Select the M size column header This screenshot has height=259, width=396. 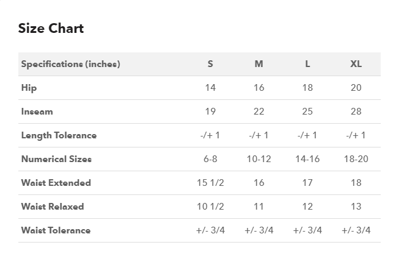click(x=258, y=64)
